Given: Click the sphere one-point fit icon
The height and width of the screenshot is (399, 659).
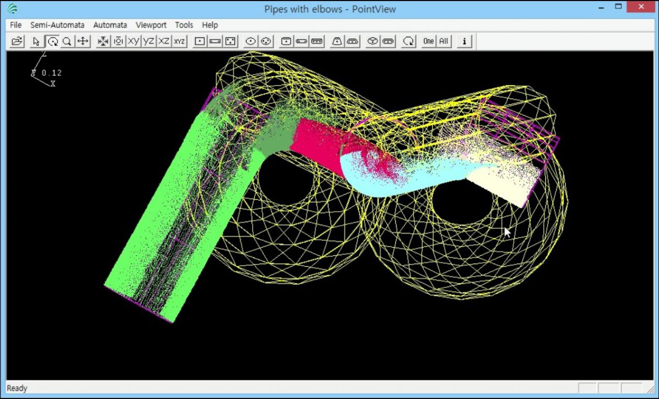Looking at the screenshot, I should click(x=250, y=41).
